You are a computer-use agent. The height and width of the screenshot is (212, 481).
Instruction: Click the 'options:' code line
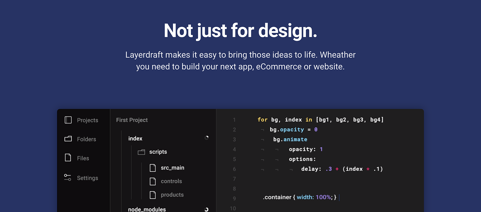(302, 159)
